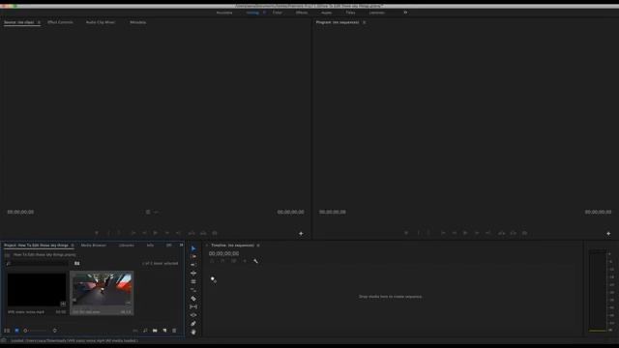This screenshot has width=619, height=348.
Task: Open Timeline display settings wrench
Action: pos(255,261)
